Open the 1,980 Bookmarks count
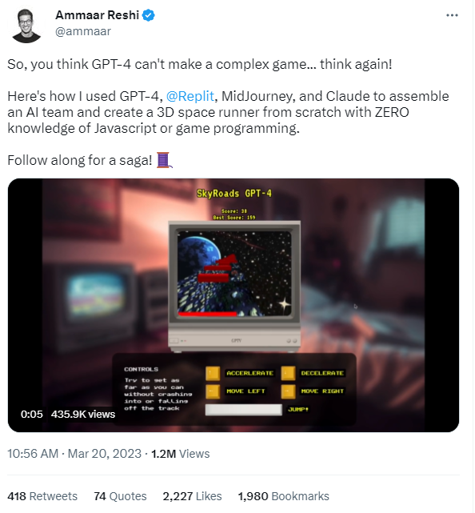 tap(283, 496)
